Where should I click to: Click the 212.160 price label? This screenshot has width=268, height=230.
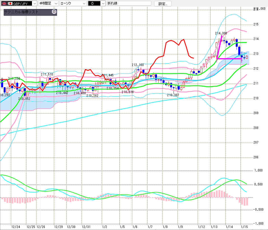(x=138, y=65)
